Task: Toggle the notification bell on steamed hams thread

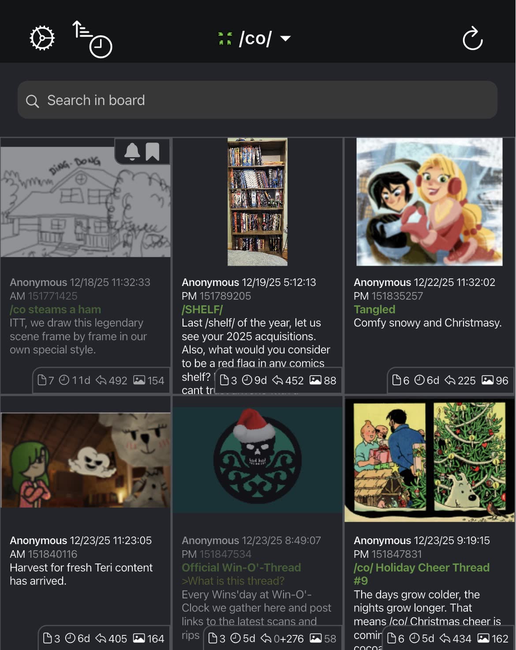Action: [132, 151]
